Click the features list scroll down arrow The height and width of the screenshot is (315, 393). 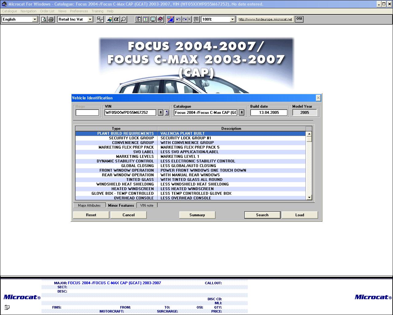tap(309, 197)
